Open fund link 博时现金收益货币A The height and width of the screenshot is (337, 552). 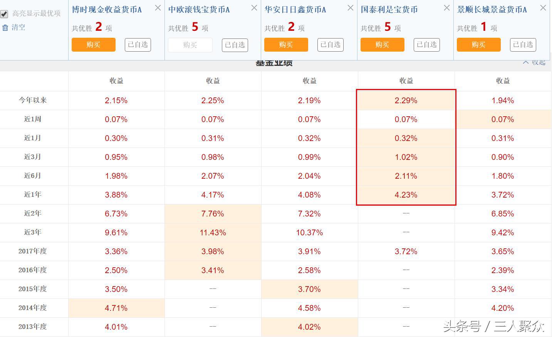pos(107,10)
